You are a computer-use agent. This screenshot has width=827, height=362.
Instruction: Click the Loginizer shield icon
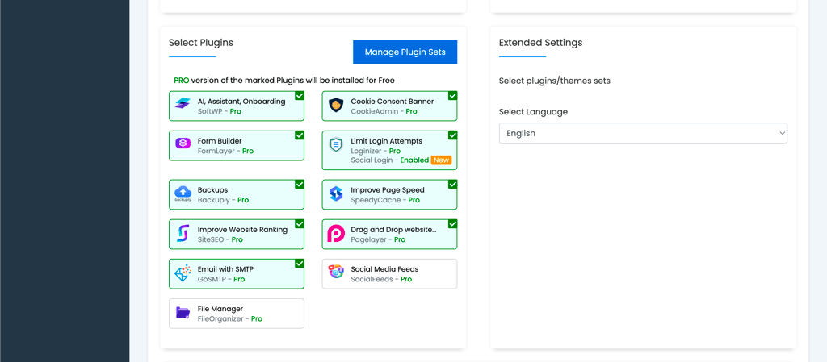[x=336, y=144]
